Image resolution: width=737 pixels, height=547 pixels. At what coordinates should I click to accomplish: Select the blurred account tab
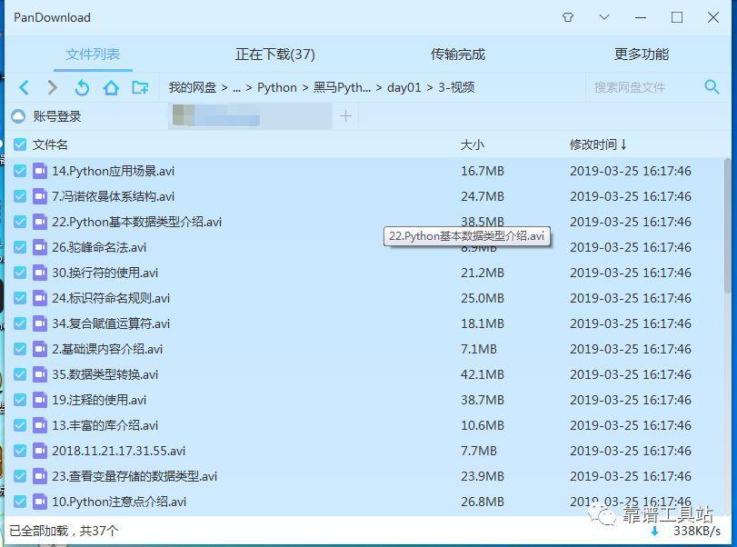point(250,115)
